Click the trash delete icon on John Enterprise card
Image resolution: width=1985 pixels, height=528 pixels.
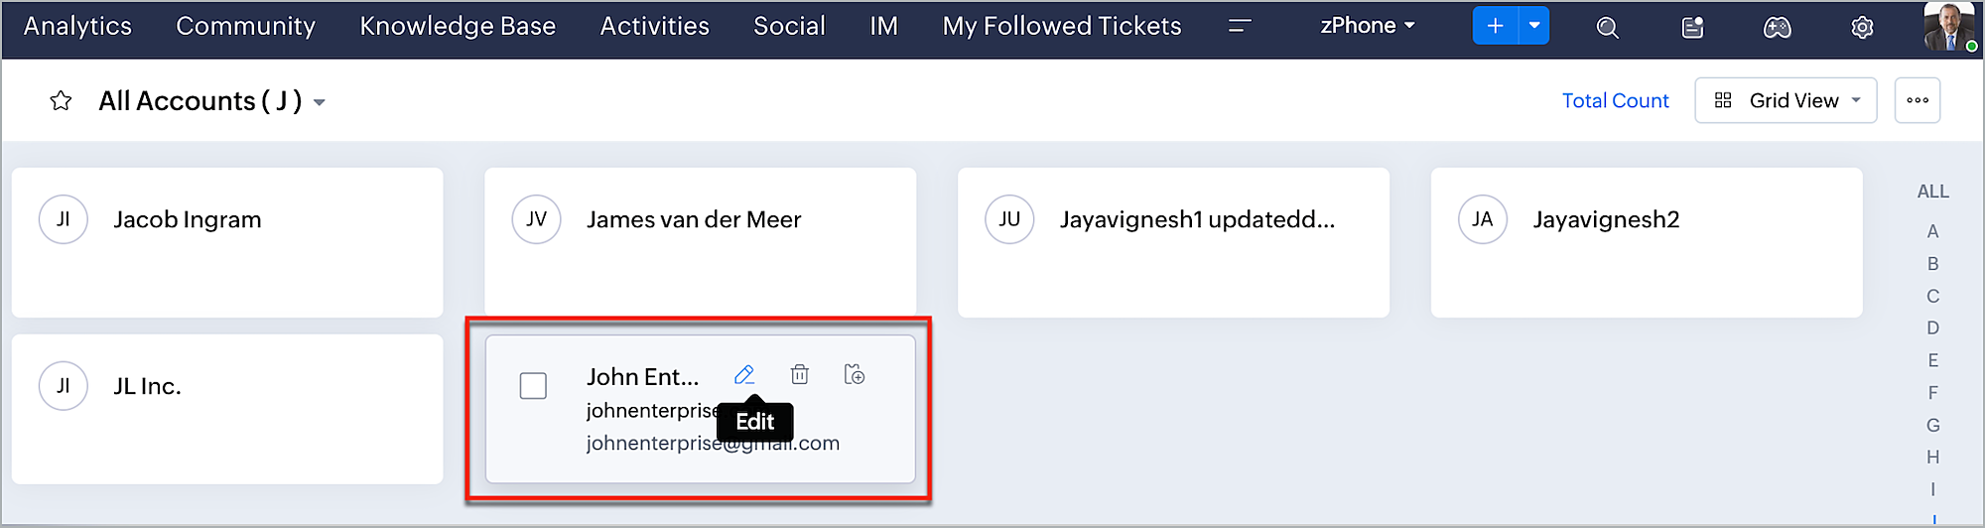tap(800, 375)
